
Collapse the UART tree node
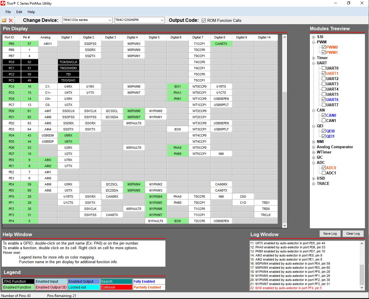point(314,63)
